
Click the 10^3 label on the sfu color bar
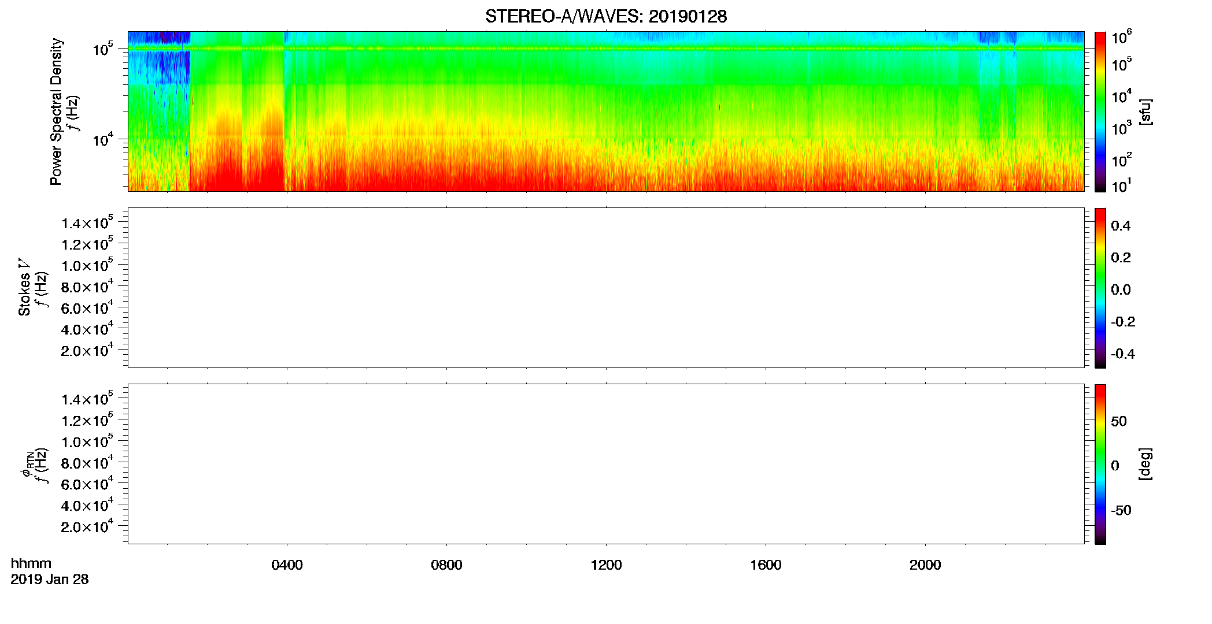(x=1122, y=128)
